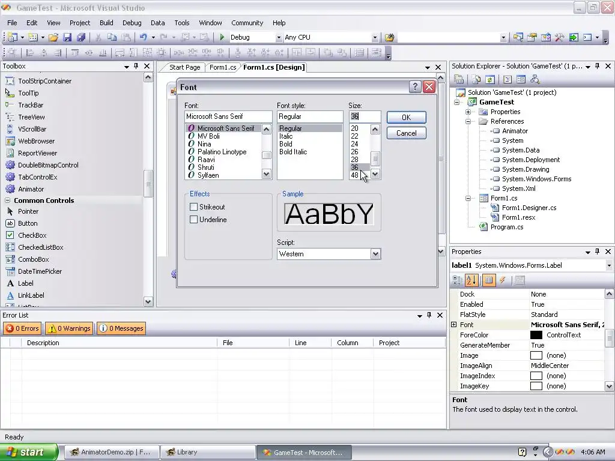Click the Refresh icon in Solution Explorer
This screenshot has height=461, width=615.
pyautogui.click(x=490, y=80)
